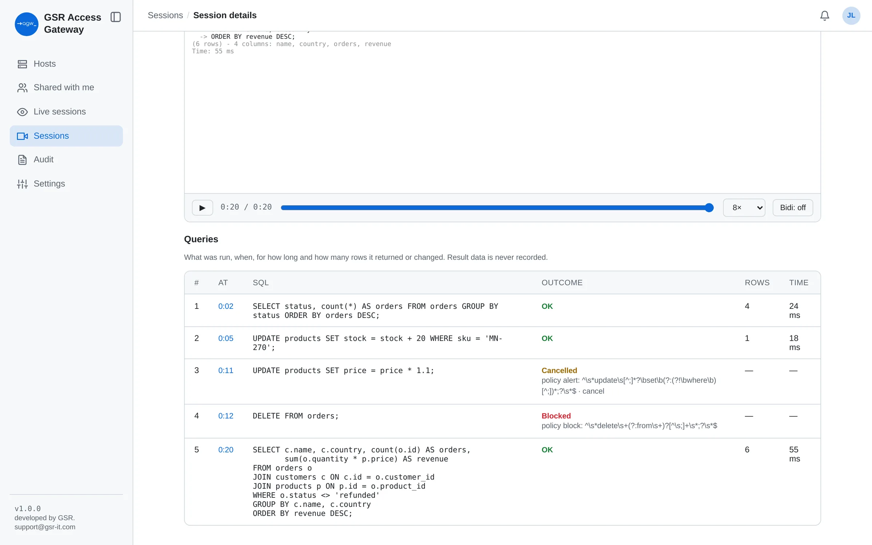Screen dimensions: 872x545
Task: Click the 0:20 / 0:20 playback time readout
Action: click(x=246, y=207)
